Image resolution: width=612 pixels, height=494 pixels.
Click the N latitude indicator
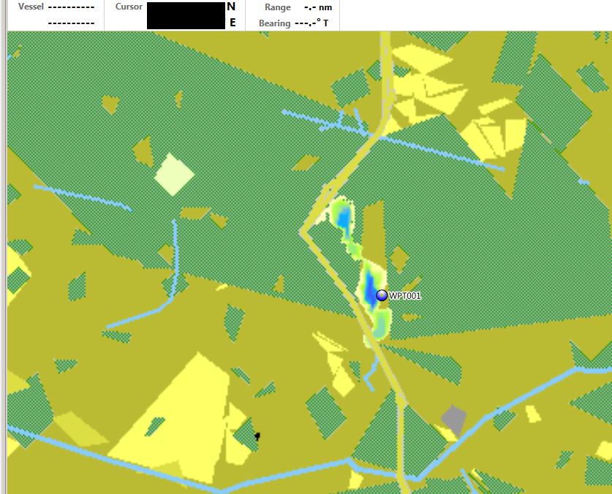click(232, 7)
